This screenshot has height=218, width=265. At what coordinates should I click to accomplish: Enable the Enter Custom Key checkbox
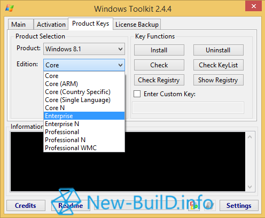tap(137, 94)
